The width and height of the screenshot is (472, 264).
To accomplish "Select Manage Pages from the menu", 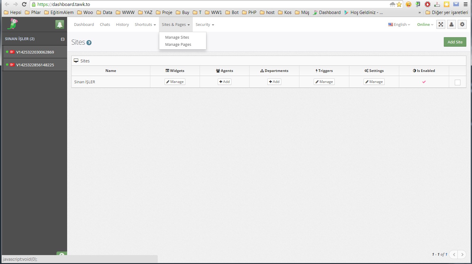I will [178, 45].
